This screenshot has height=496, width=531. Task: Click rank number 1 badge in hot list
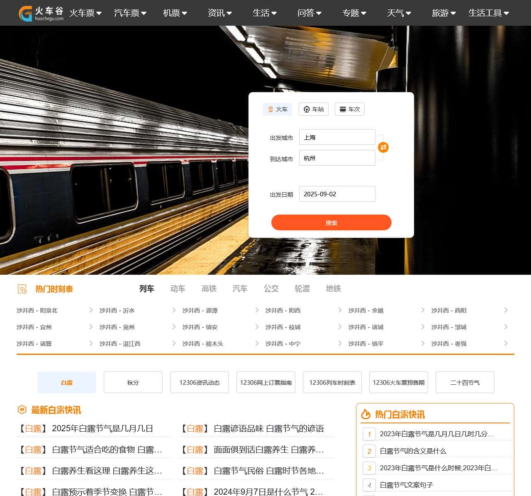coord(369,434)
